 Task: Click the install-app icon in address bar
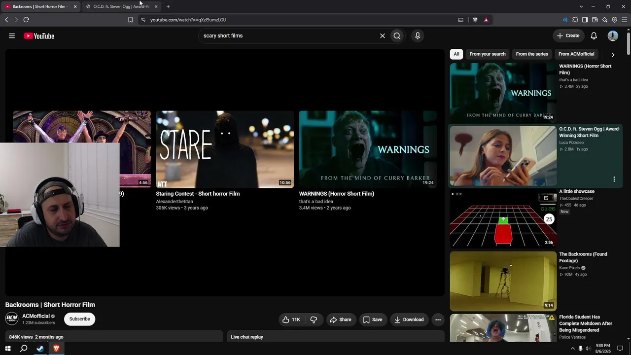tap(461, 20)
